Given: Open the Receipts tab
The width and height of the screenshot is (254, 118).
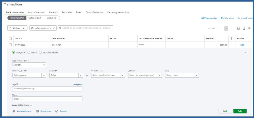Looking at the screenshot, I should (x=53, y=12).
